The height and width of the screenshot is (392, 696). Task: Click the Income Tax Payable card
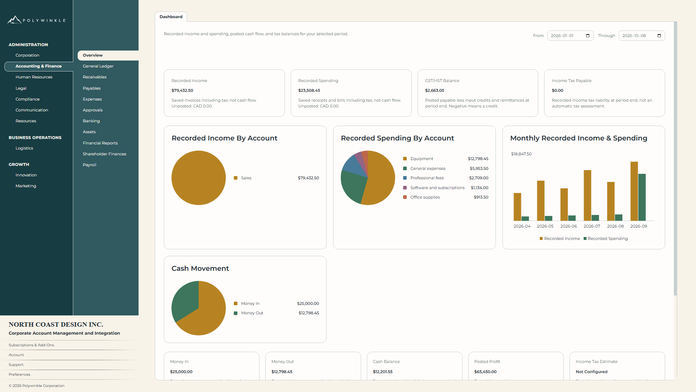[x=604, y=93]
